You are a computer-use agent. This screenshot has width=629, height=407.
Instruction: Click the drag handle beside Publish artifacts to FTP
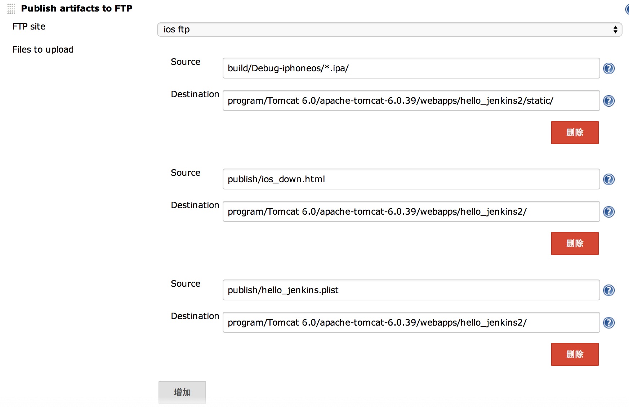click(11, 8)
